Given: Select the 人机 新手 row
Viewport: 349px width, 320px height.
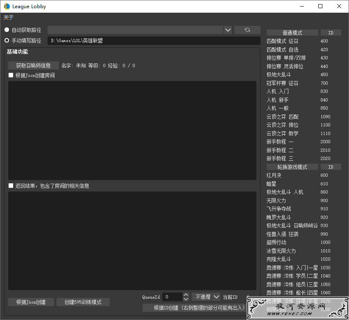Looking at the screenshot, I should [x=304, y=100].
